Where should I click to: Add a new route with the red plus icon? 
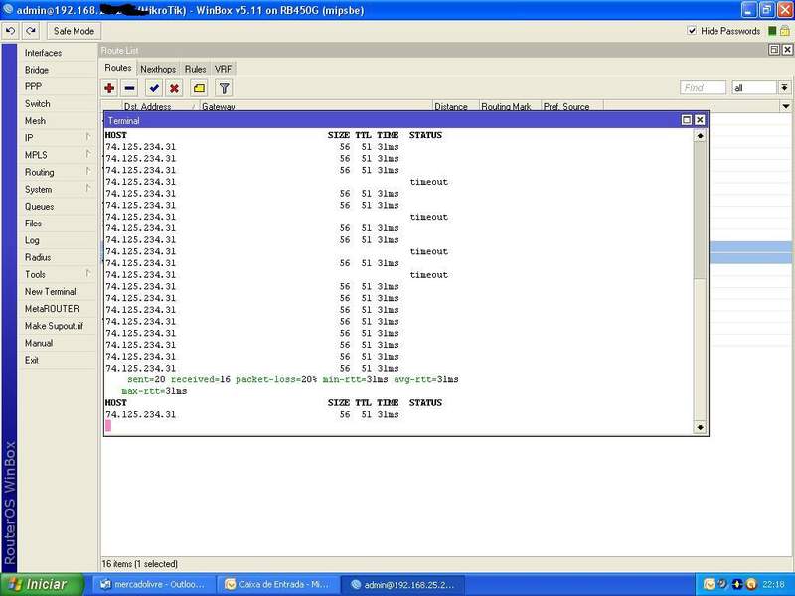tap(109, 88)
